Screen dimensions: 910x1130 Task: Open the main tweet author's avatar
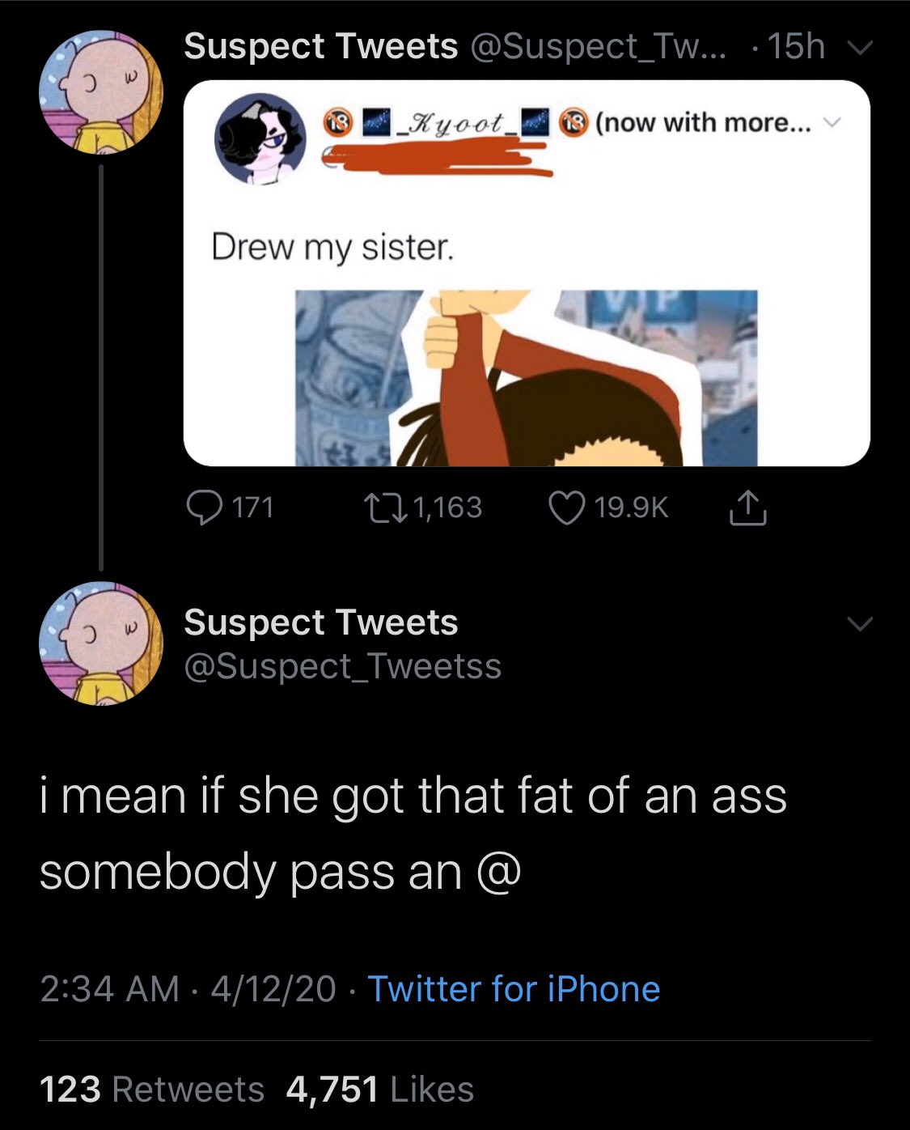101,644
